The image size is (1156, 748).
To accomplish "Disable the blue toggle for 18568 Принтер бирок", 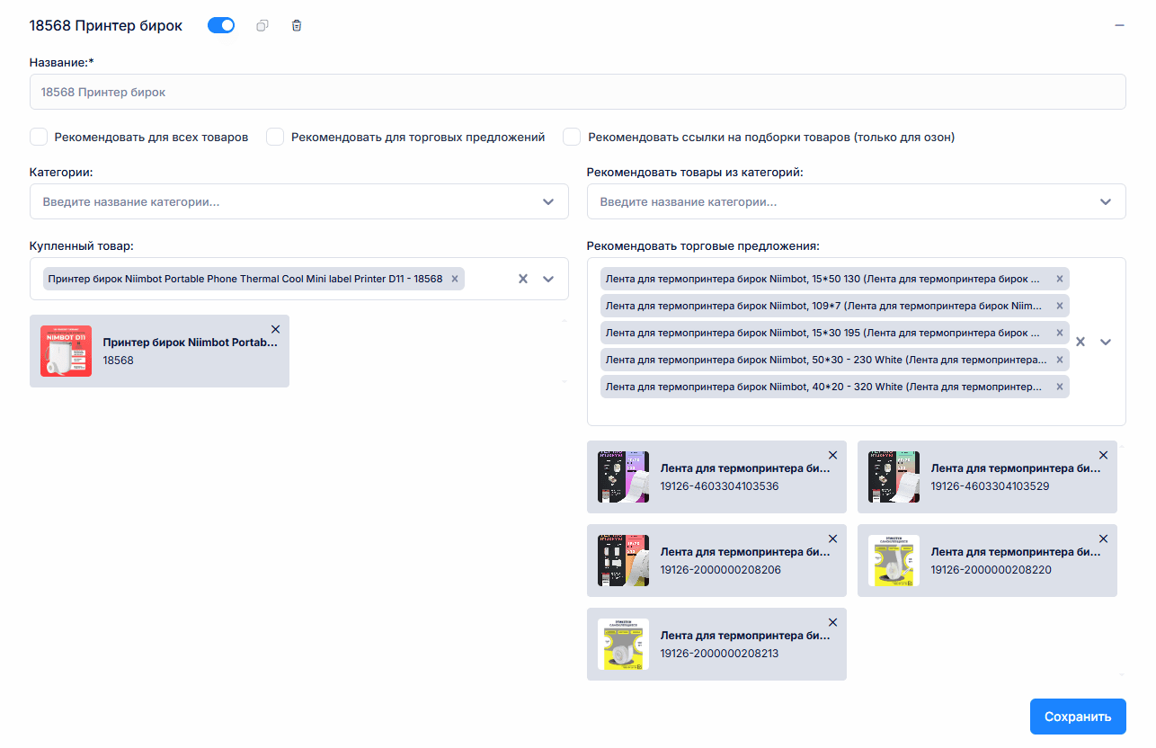I will point(221,26).
